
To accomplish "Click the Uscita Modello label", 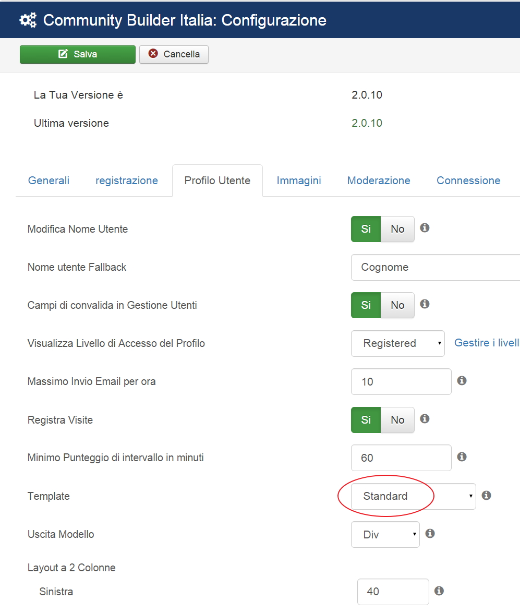I will (61, 534).
